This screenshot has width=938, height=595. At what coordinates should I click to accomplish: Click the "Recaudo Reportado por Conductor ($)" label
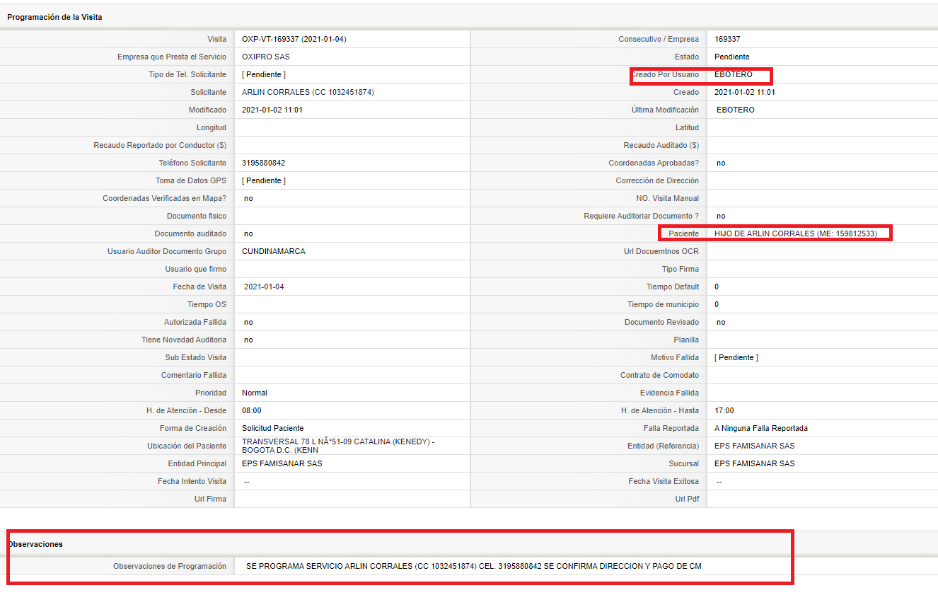click(x=160, y=145)
